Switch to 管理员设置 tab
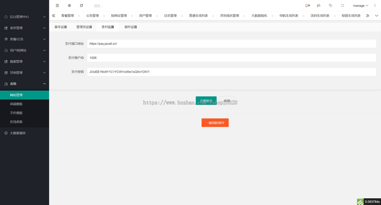 [84, 27]
